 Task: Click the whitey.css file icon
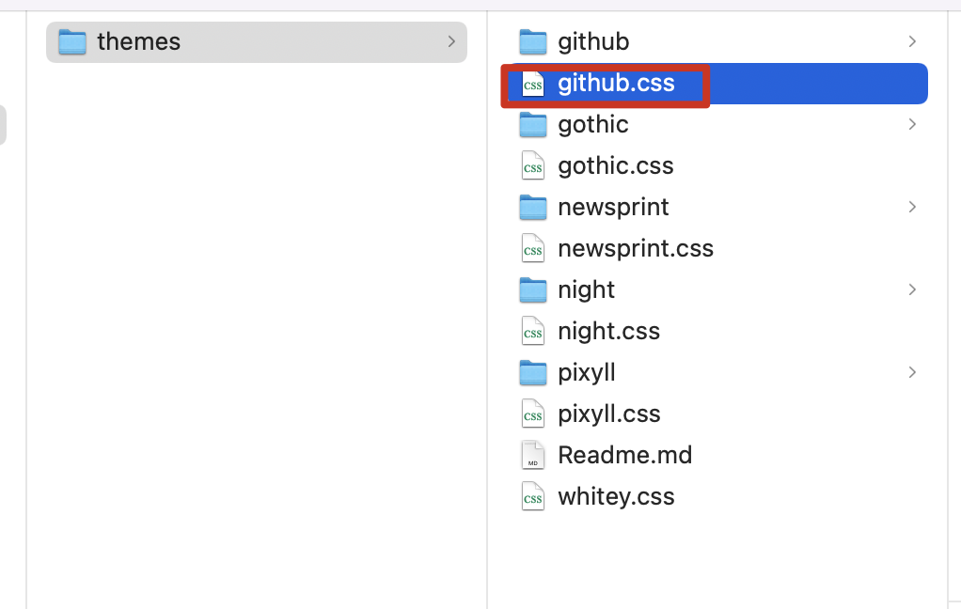pyautogui.click(x=533, y=497)
